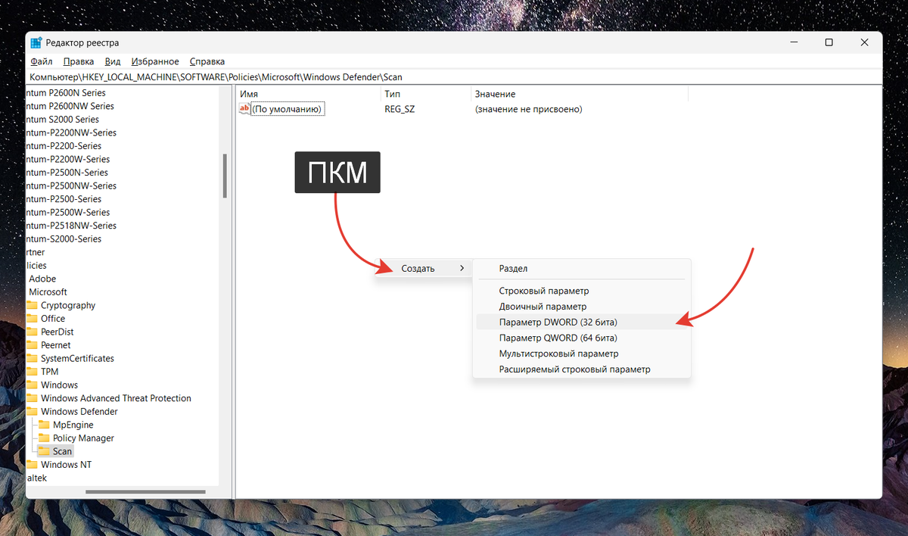Click the Registry Editor app icon in title bar
Image resolution: width=908 pixels, height=536 pixels.
point(36,43)
